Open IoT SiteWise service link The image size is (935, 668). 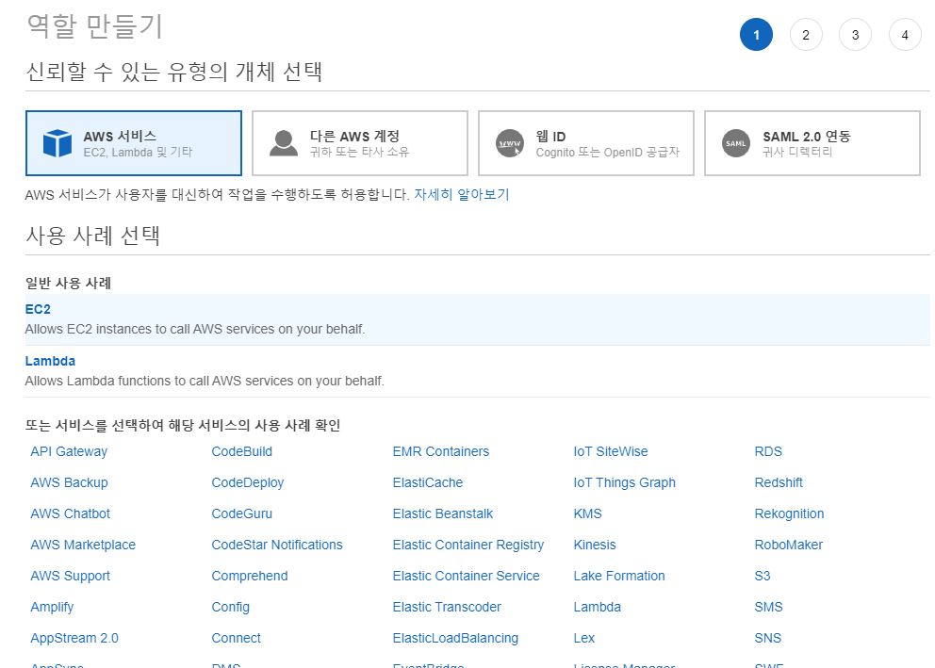611,451
